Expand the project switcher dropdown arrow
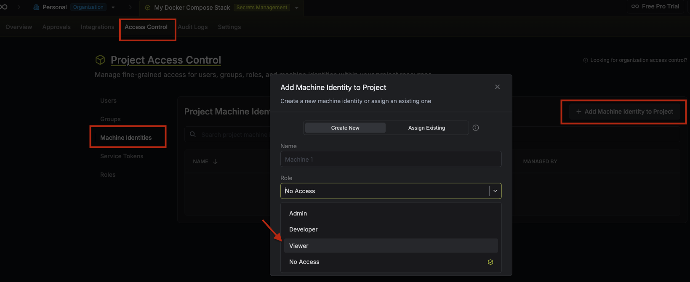690x282 pixels. [x=297, y=8]
